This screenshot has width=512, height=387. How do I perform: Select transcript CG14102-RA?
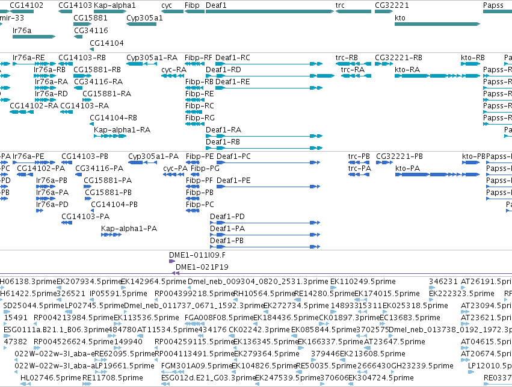34,105
